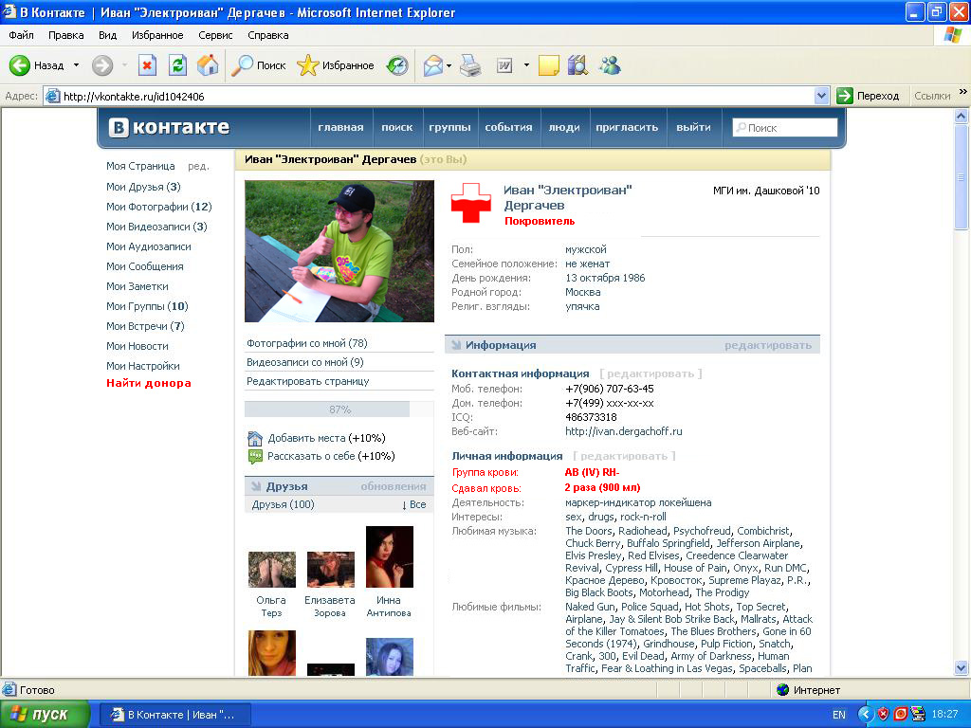This screenshot has width=971, height=728.
Task: Click Редактировать страницу link
Action: pos(308,381)
